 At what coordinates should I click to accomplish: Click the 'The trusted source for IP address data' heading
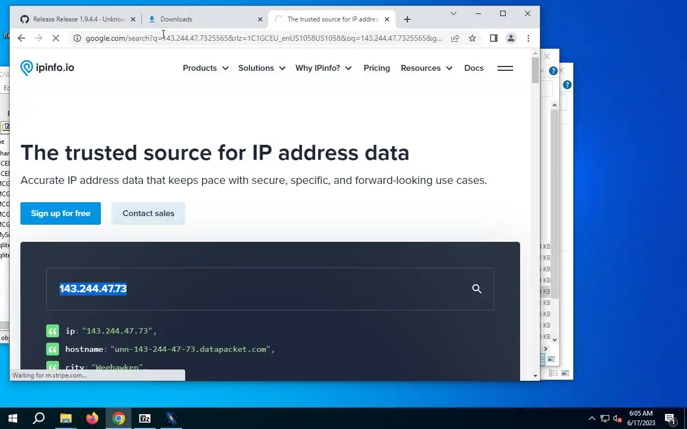pyautogui.click(x=215, y=153)
